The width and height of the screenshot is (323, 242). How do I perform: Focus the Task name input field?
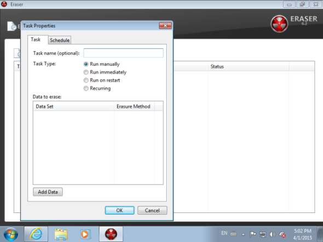coord(123,53)
